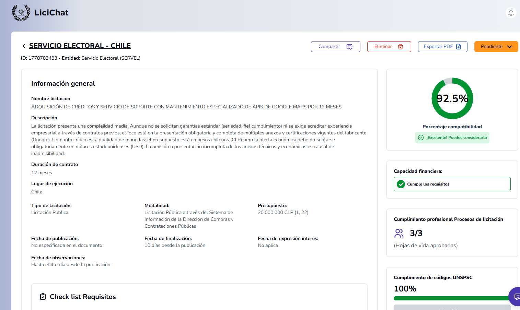520x310 pixels.
Task: Click 10 días desde la publicación text
Action: pyautogui.click(x=175, y=245)
